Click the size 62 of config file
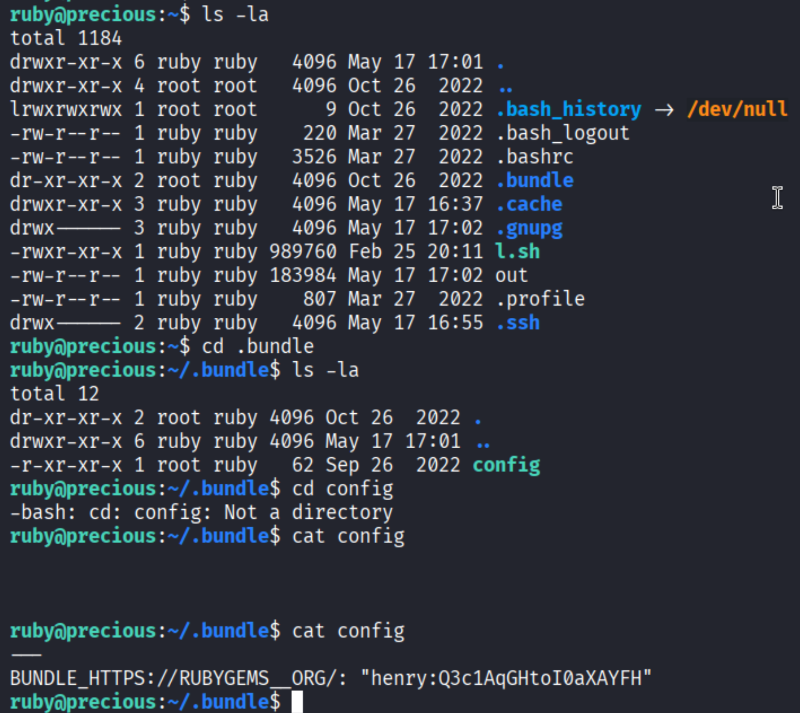 [x=303, y=465]
